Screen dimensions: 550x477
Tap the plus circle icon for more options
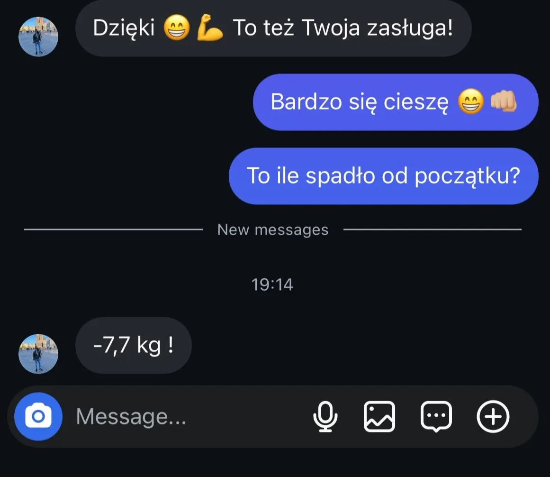(x=493, y=416)
